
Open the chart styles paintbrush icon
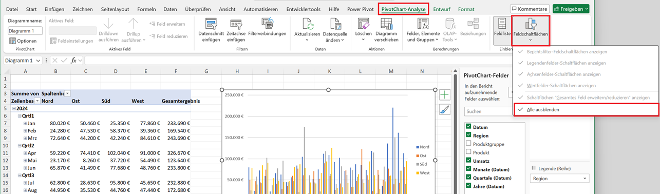click(x=444, y=109)
